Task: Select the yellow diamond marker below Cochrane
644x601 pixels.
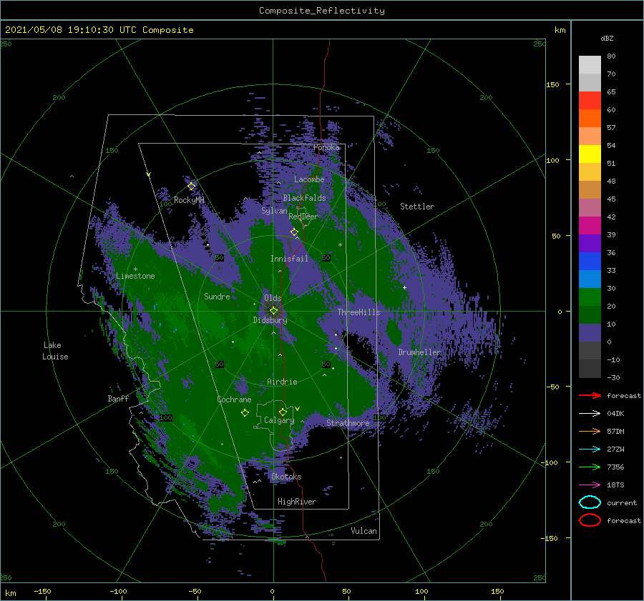Action: click(x=245, y=413)
